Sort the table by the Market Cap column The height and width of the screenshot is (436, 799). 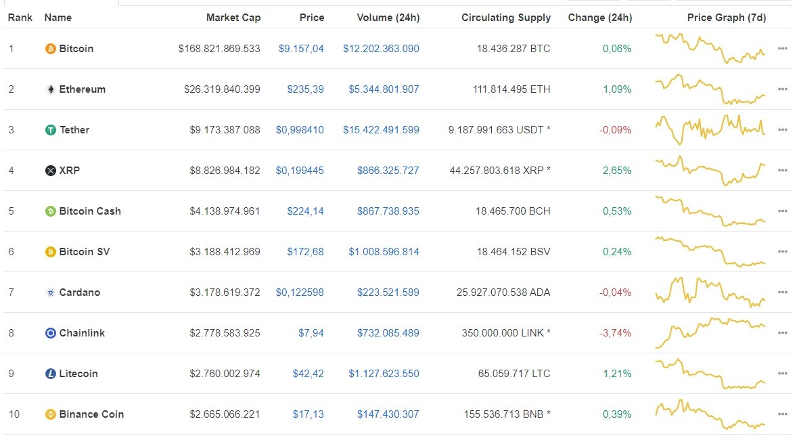pos(233,18)
